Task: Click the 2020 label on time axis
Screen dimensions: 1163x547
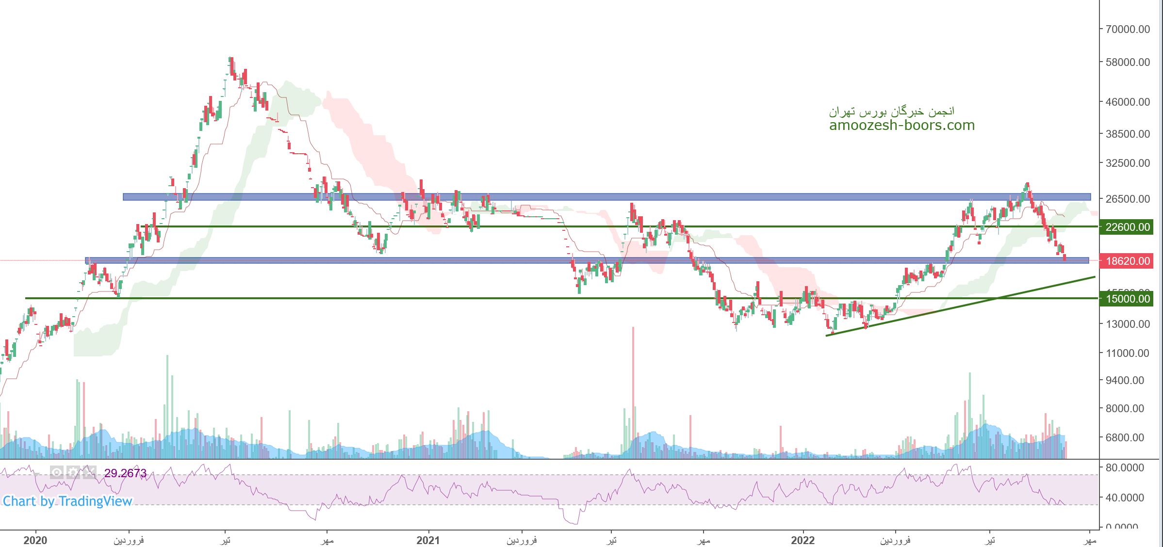Action: tap(35, 540)
